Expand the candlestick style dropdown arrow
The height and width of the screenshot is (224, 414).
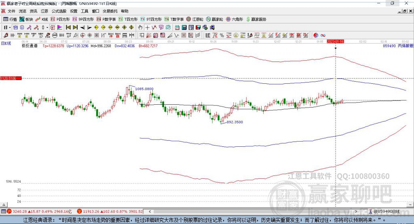coord(47,27)
